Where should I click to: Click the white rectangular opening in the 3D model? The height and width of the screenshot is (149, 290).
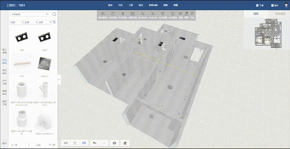point(196,55)
